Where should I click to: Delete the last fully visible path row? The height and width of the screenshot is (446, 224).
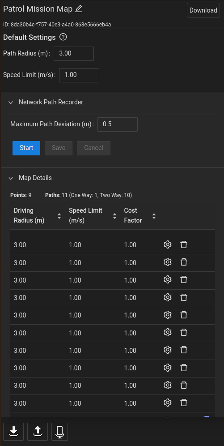click(x=184, y=403)
